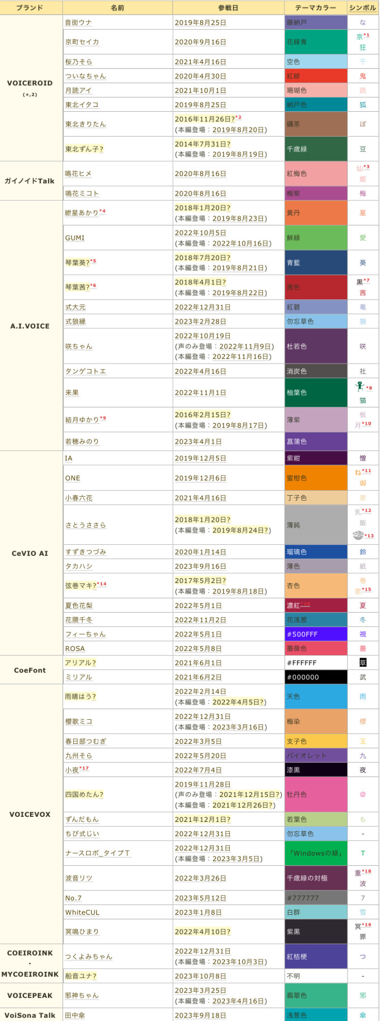Open the 東北きりたん name link
The image size is (380, 1021).
(x=86, y=124)
